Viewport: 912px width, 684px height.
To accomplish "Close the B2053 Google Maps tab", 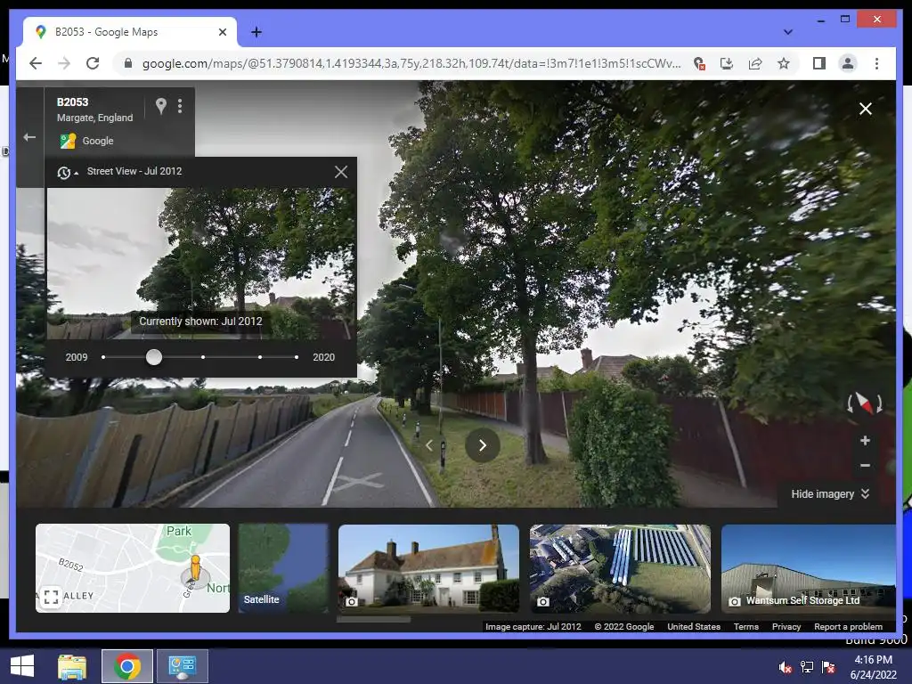I will [222, 32].
